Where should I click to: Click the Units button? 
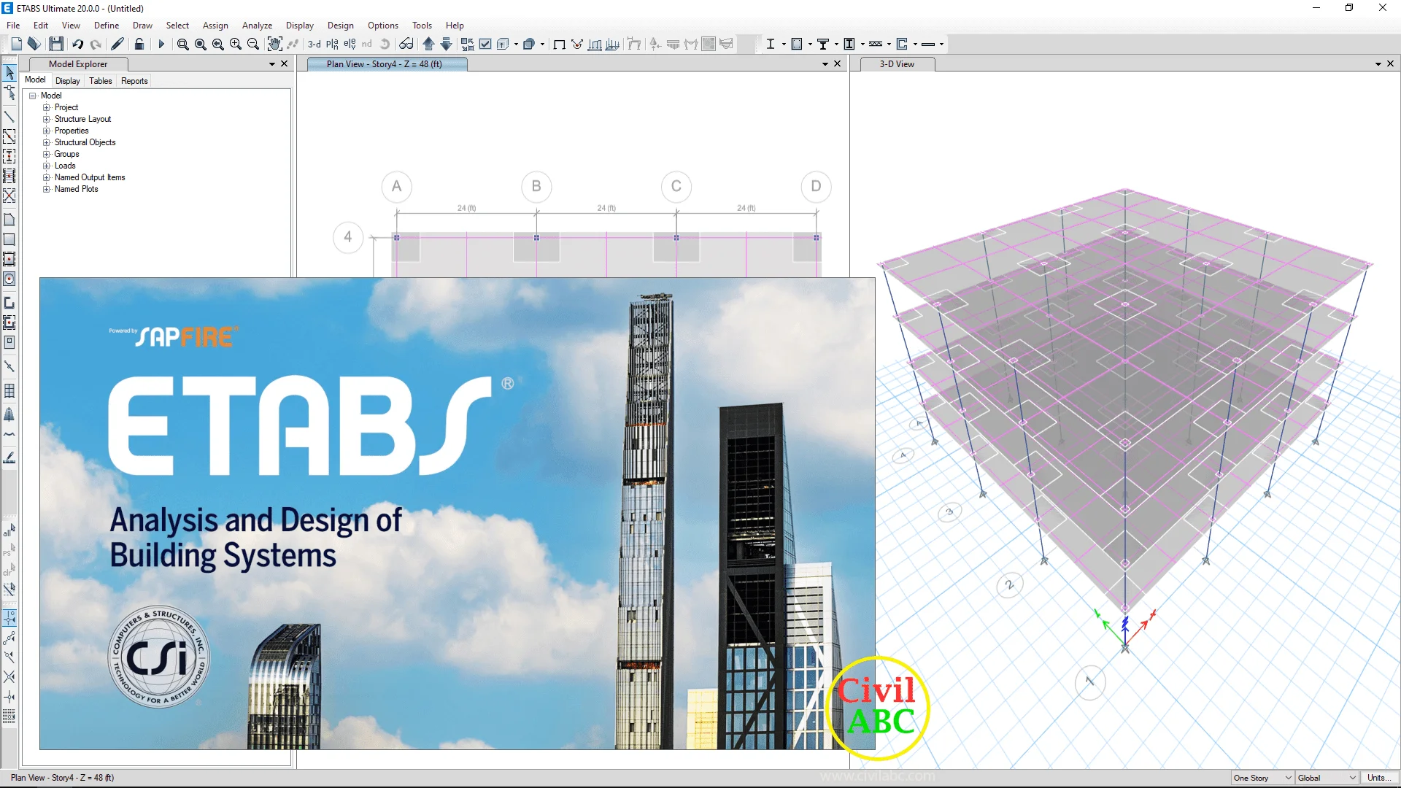pos(1378,778)
